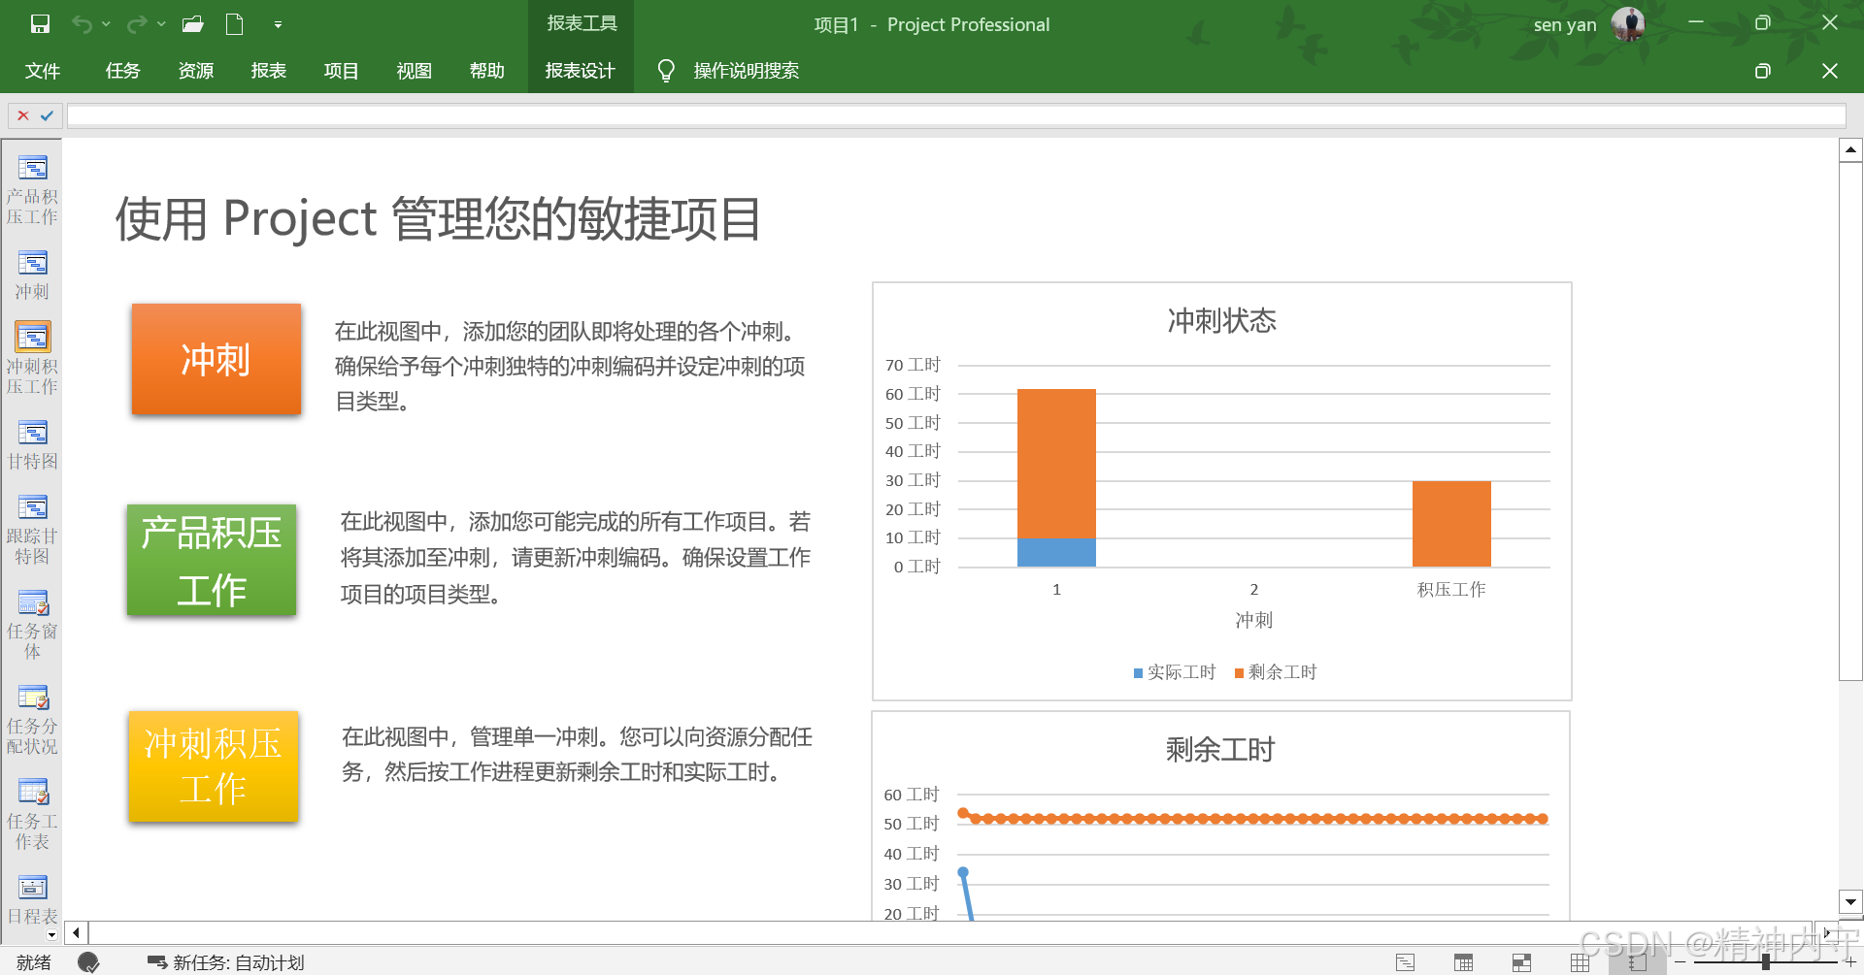Switch to the 视图 ribbon tab
The image size is (1864, 975).
tap(415, 71)
